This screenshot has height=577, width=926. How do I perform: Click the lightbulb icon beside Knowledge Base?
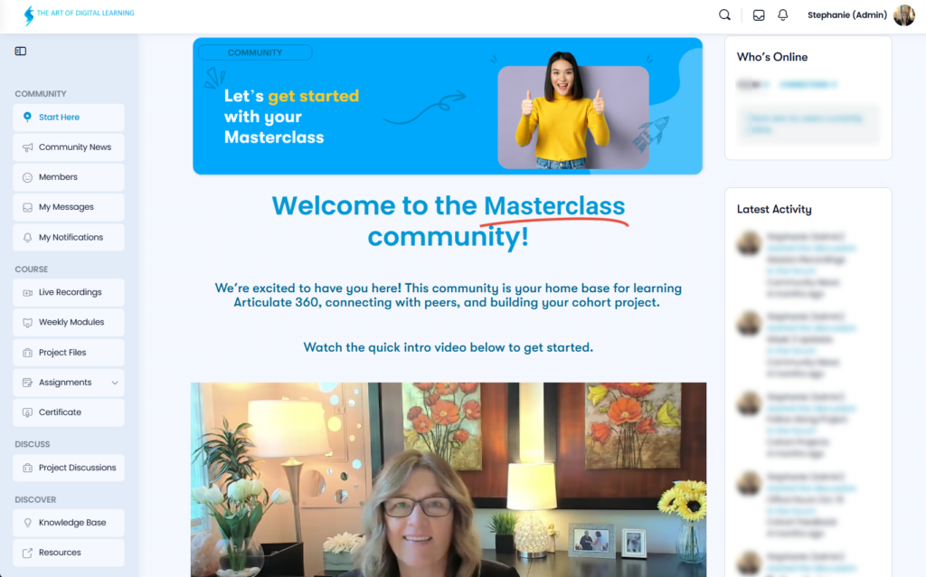[x=28, y=523]
